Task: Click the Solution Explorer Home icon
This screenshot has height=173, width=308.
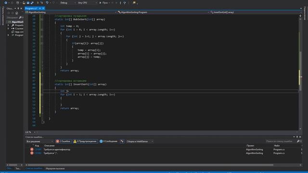Action: (x=17, y=13)
